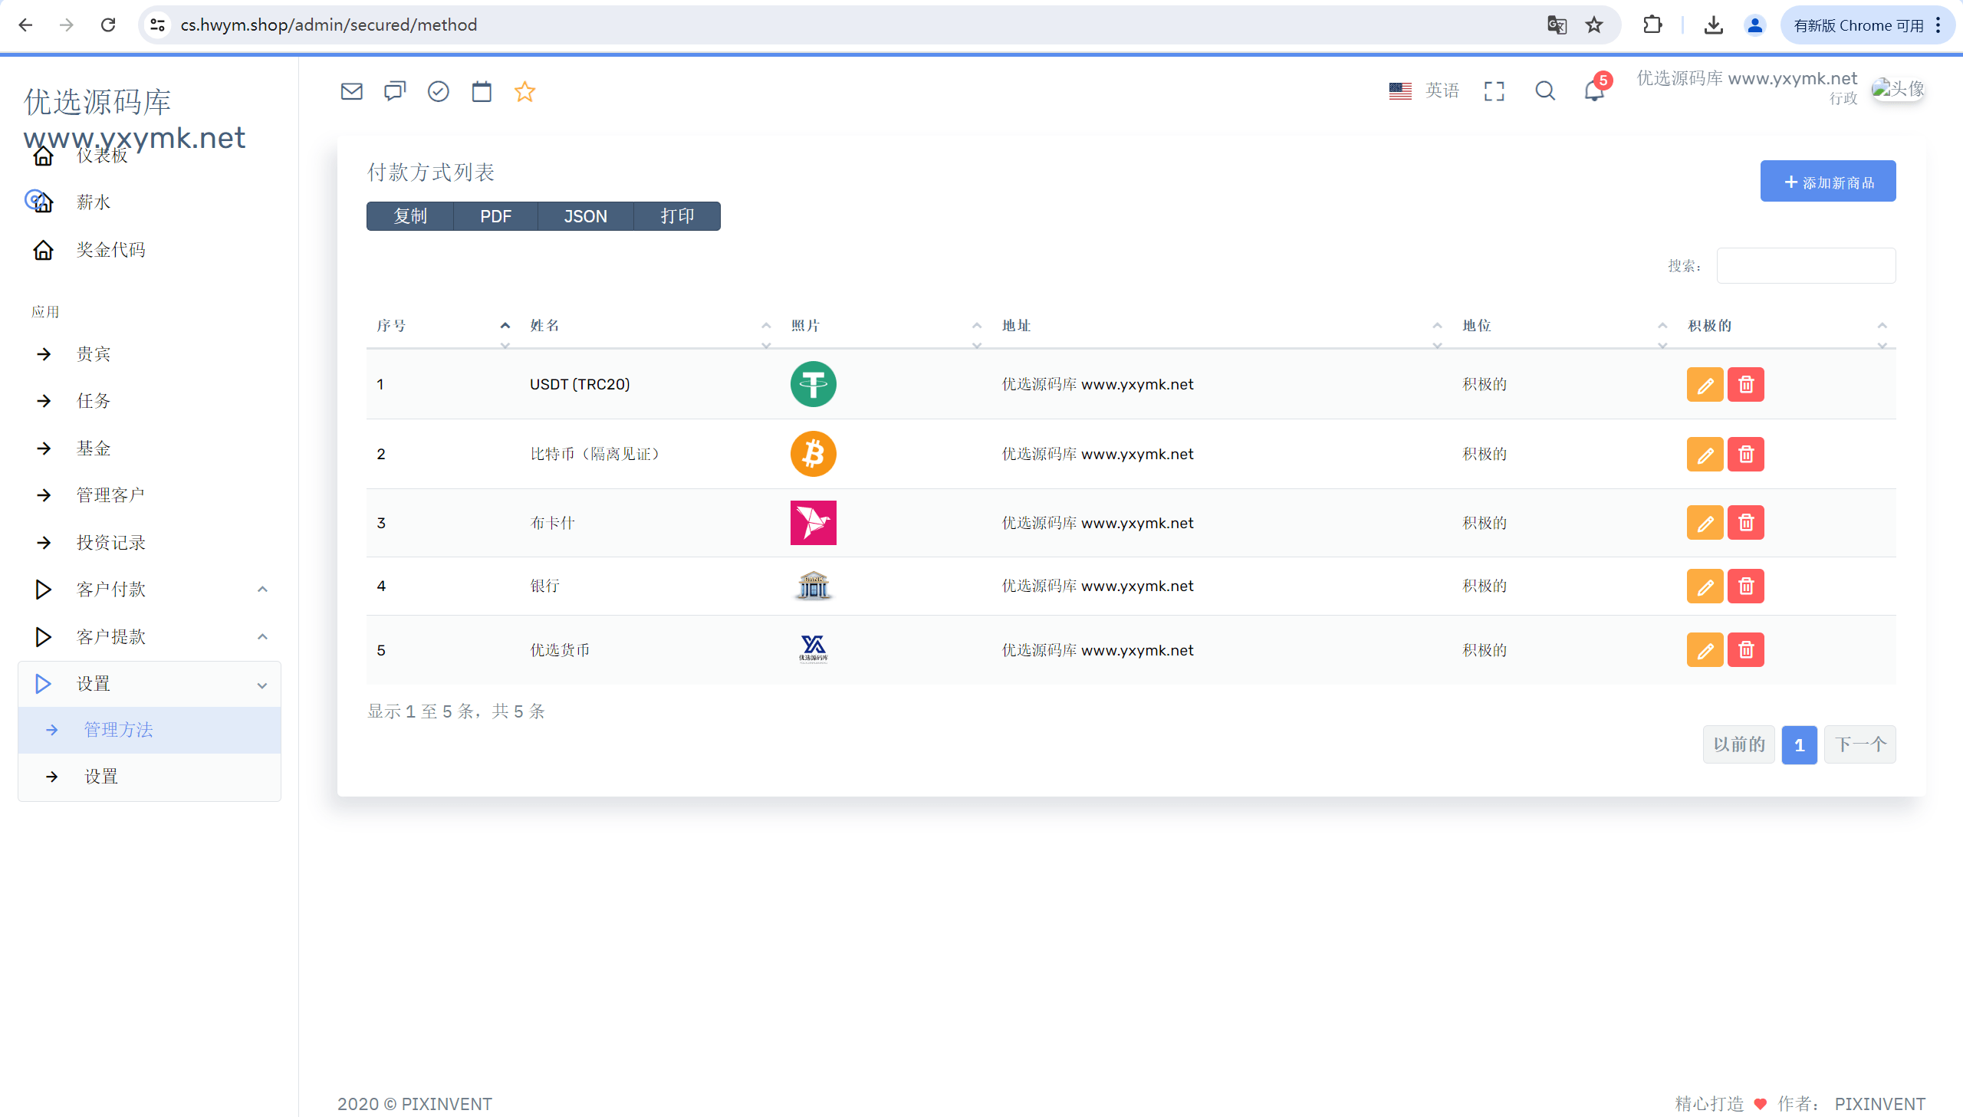Expand the 客户提款 sidebar menu
The width and height of the screenshot is (1963, 1117).
[x=150, y=637]
